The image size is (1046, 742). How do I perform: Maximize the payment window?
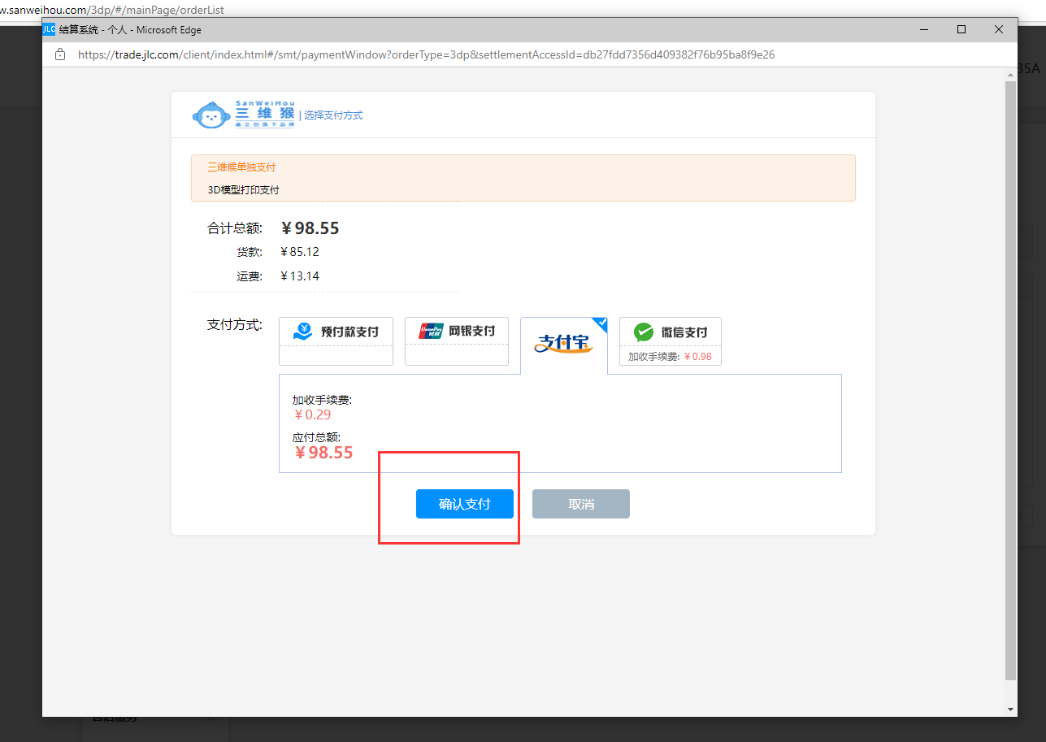pos(961,29)
